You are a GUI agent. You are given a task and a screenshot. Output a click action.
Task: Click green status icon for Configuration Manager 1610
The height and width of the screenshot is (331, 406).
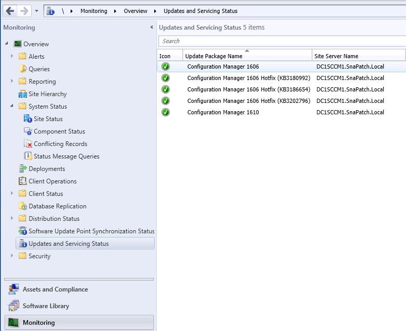click(166, 112)
